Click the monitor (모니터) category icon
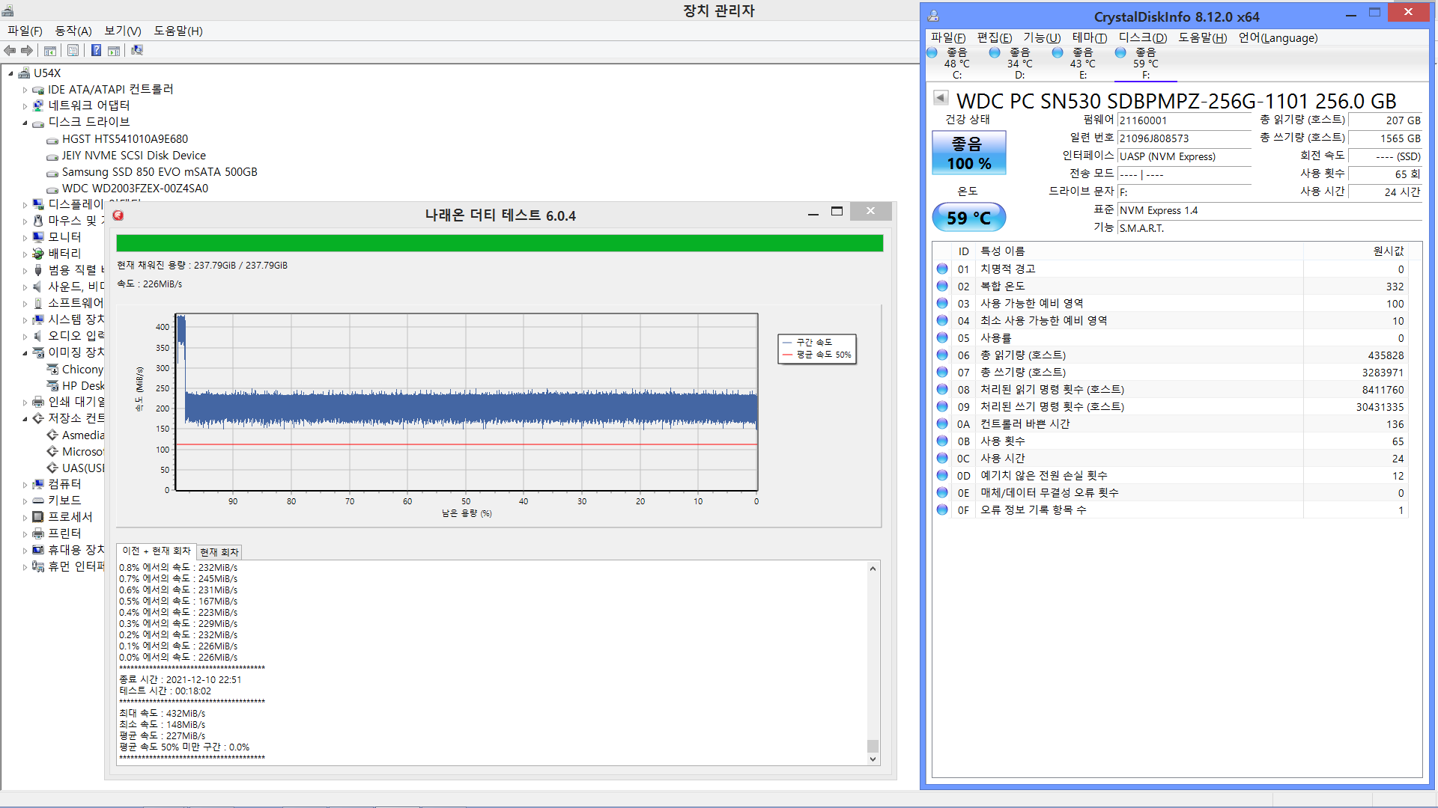 pyautogui.click(x=38, y=237)
